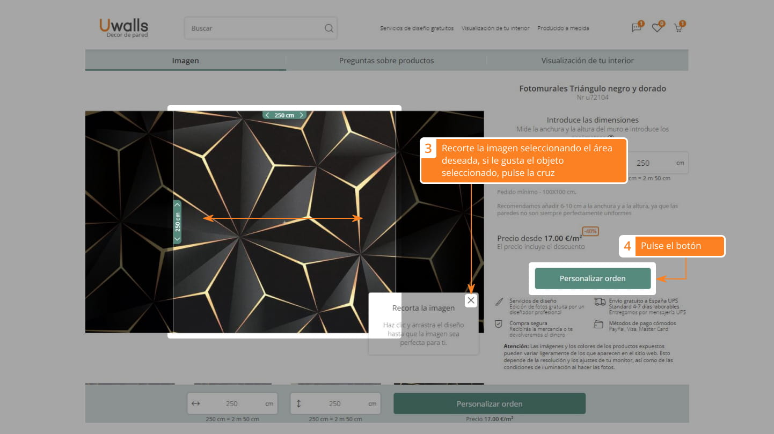This screenshot has width=774, height=434.
Task: Open the wishlist heart icon
Action: click(x=657, y=28)
